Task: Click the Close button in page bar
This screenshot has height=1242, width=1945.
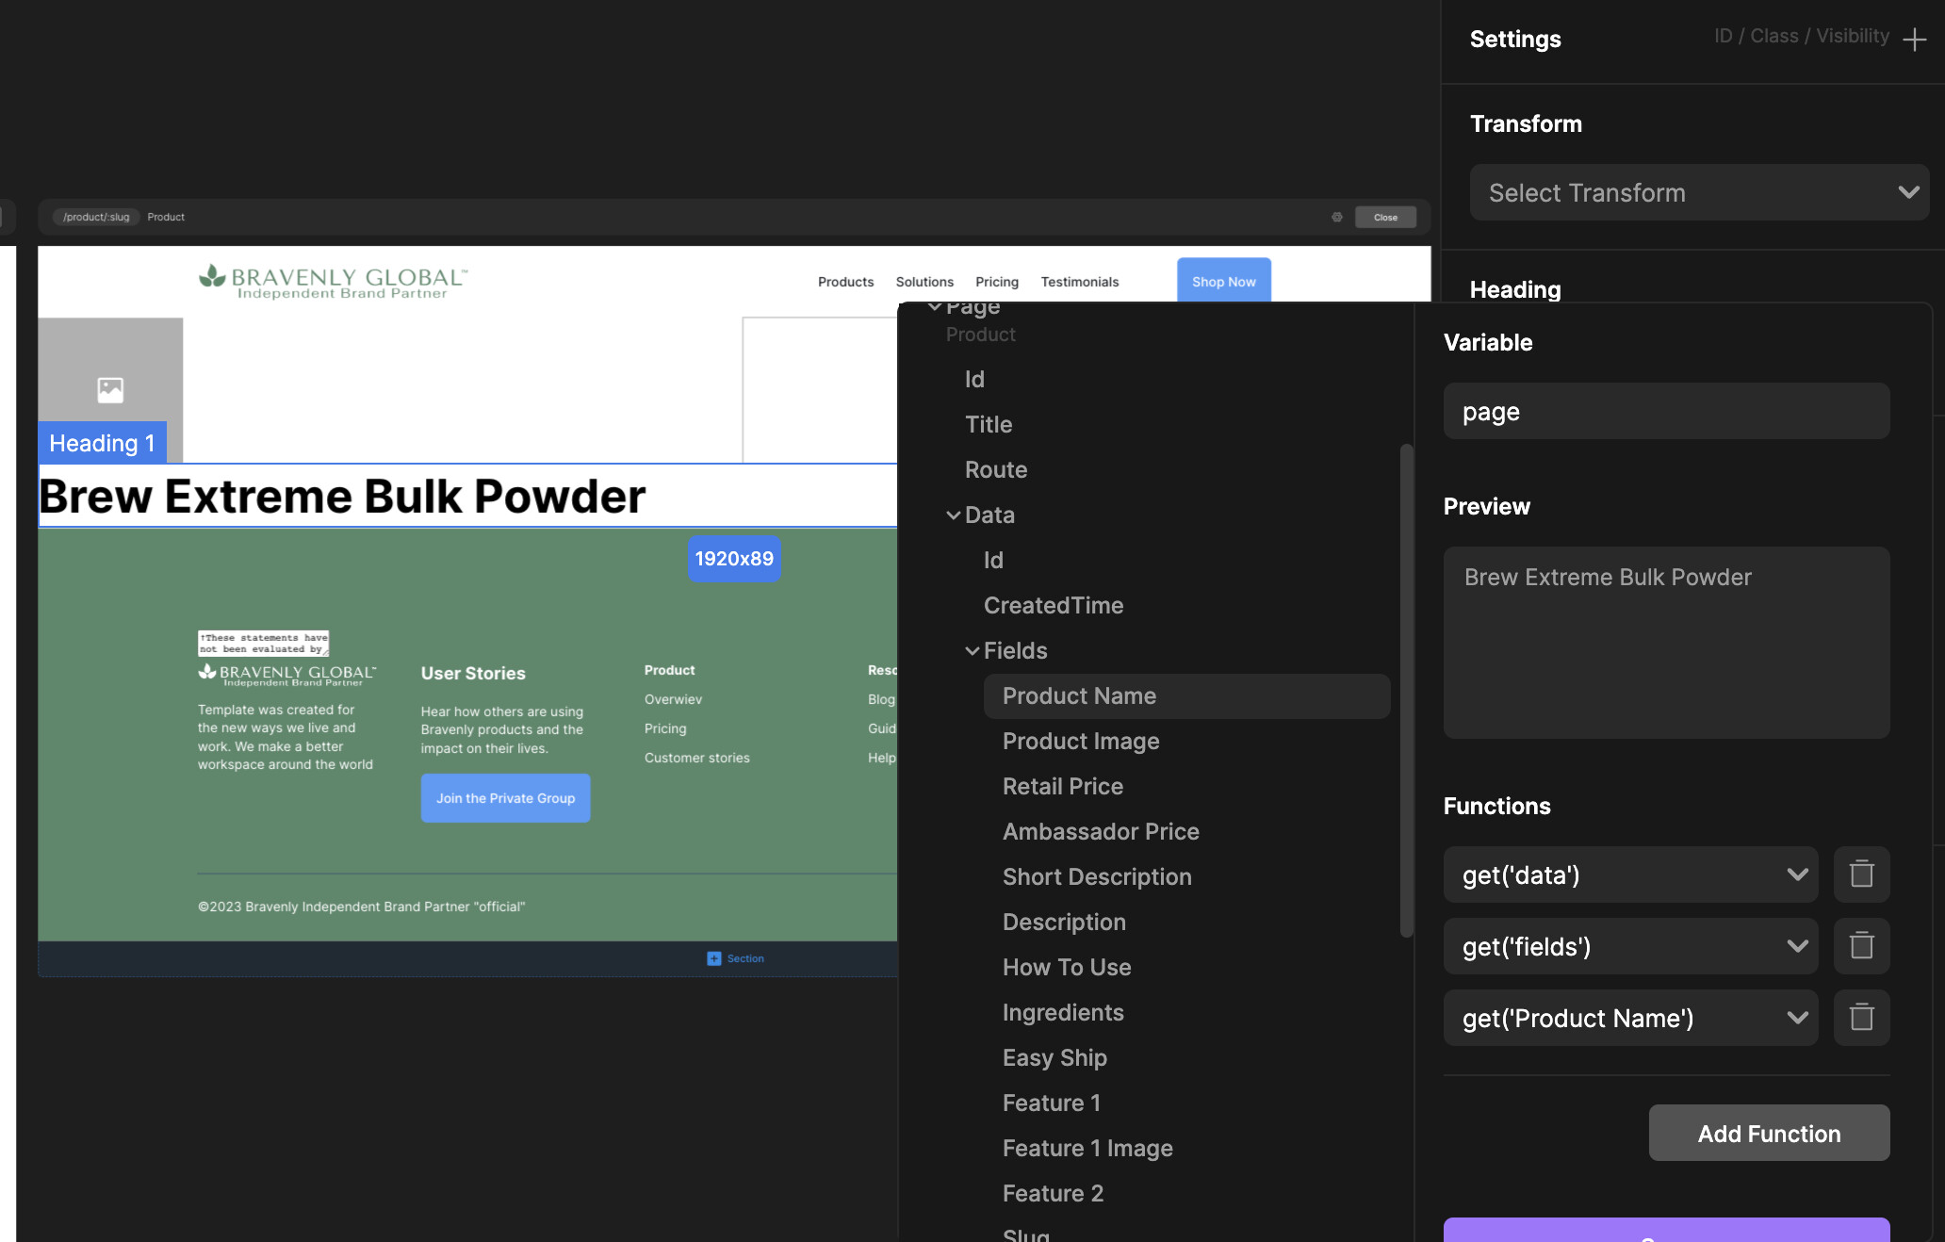Action: pyautogui.click(x=1385, y=217)
